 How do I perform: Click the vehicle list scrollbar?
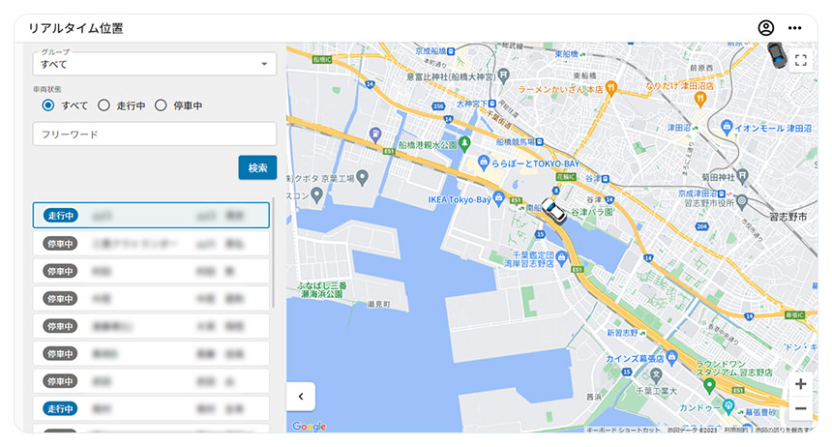coord(273,253)
